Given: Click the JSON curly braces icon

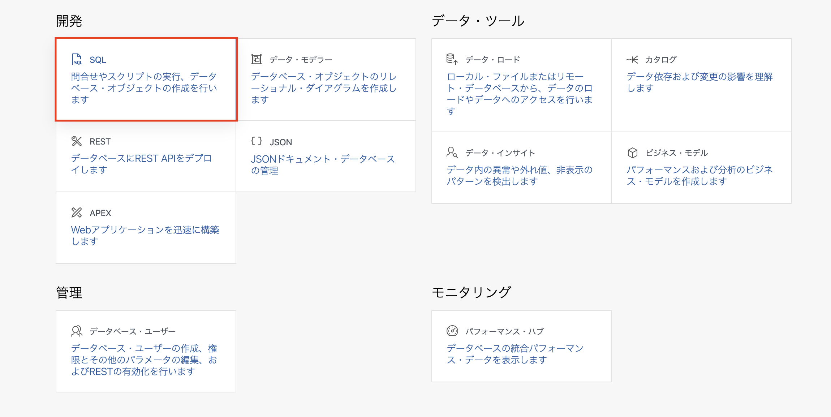Looking at the screenshot, I should point(257,141).
